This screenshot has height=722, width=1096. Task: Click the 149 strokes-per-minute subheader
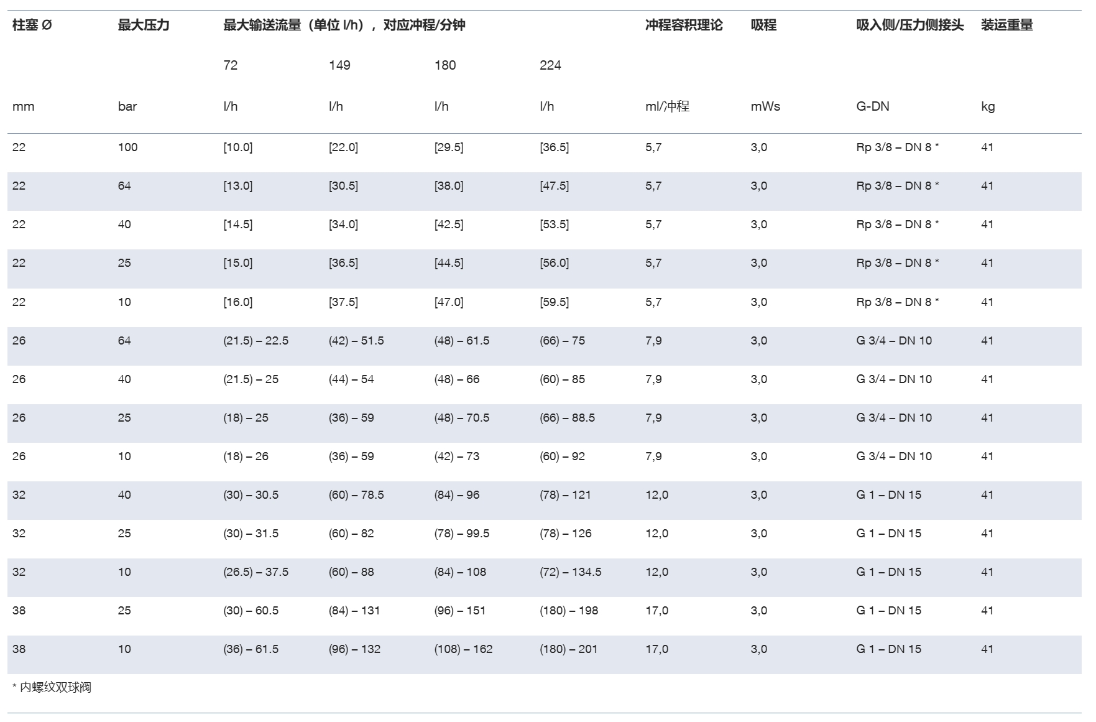click(339, 65)
